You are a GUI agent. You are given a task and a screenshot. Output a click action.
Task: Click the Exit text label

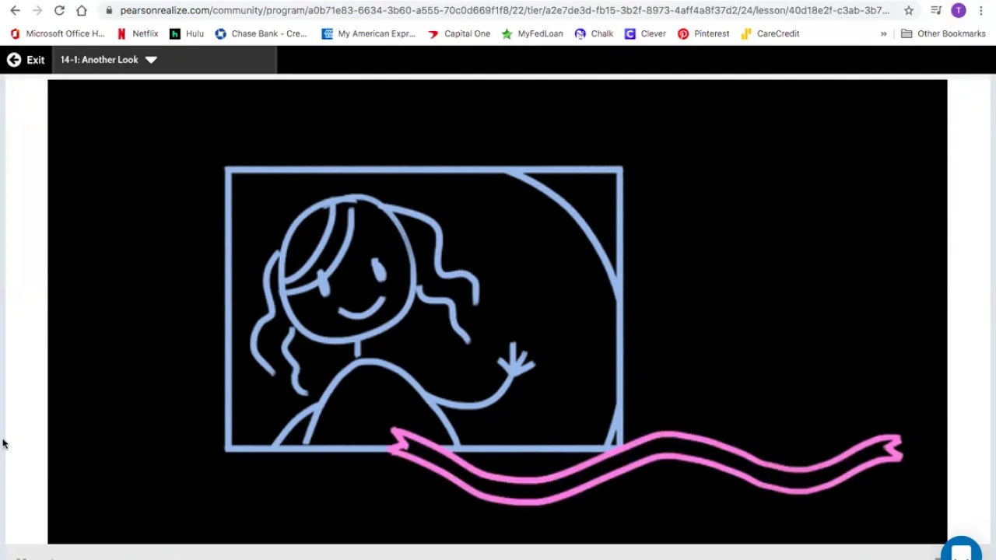[36, 60]
